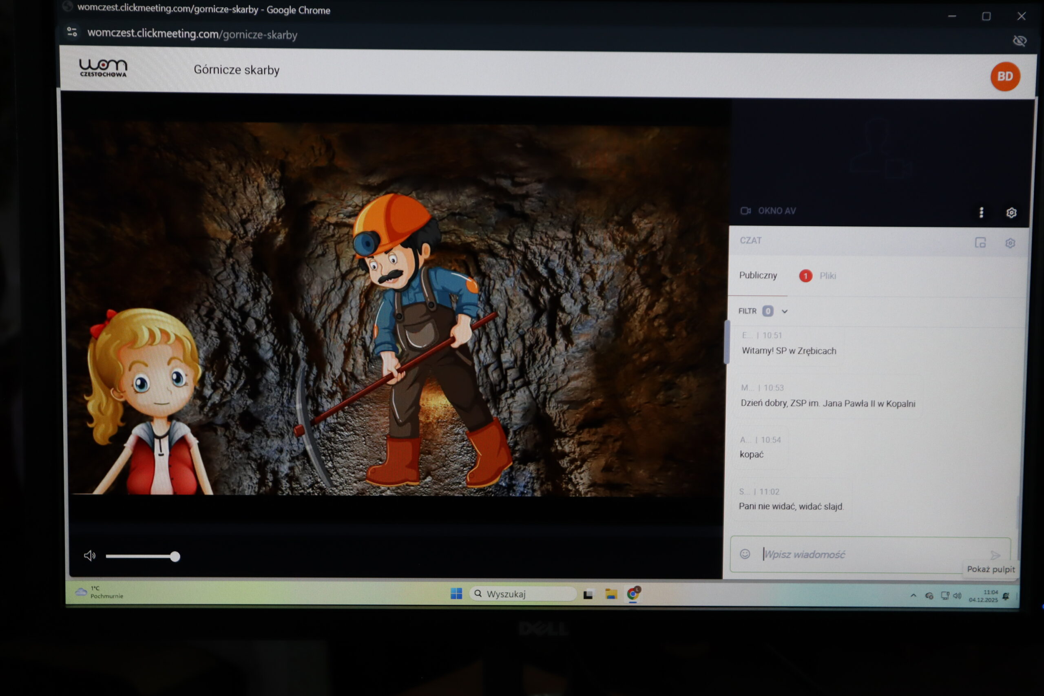Screen dimensions: 1044x696
Task: Click the crossed-eye icon in address bar
Action: point(1020,41)
